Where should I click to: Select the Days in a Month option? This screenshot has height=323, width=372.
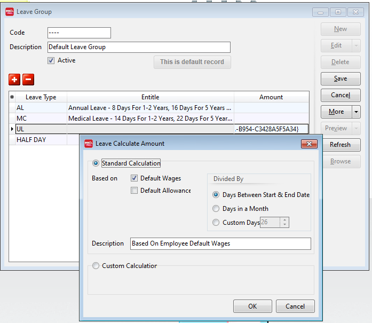pos(216,209)
